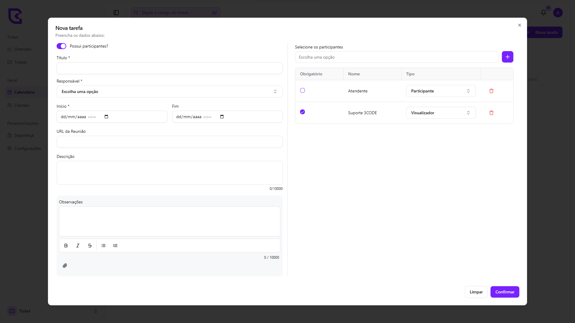
Task: Click the Limpar button
Action: (476, 292)
